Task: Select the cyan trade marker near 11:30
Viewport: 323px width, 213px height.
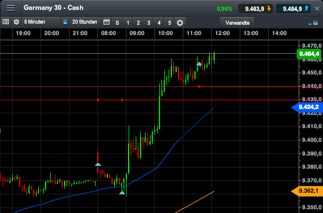Action: point(199,64)
